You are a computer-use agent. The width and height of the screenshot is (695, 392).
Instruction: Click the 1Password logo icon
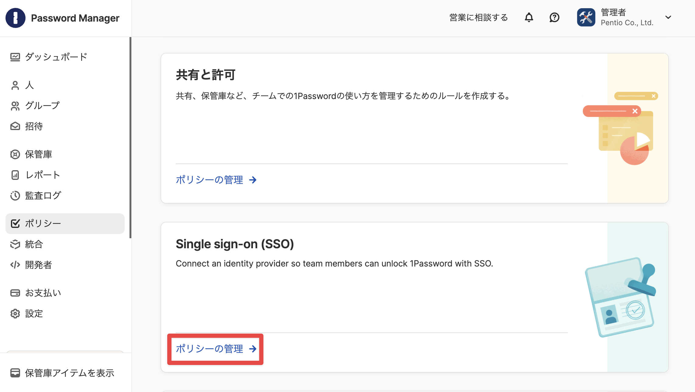click(x=16, y=18)
